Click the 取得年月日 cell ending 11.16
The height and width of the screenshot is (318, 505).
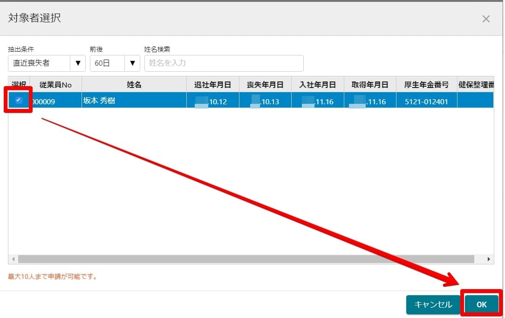[370, 101]
